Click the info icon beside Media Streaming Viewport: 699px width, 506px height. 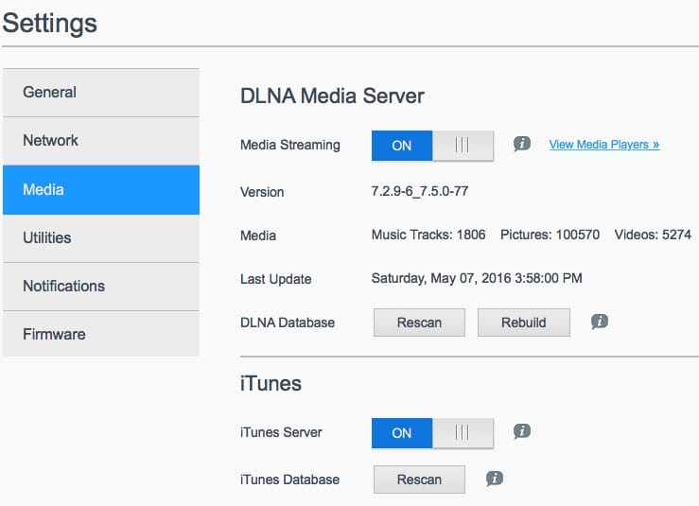[x=521, y=145]
